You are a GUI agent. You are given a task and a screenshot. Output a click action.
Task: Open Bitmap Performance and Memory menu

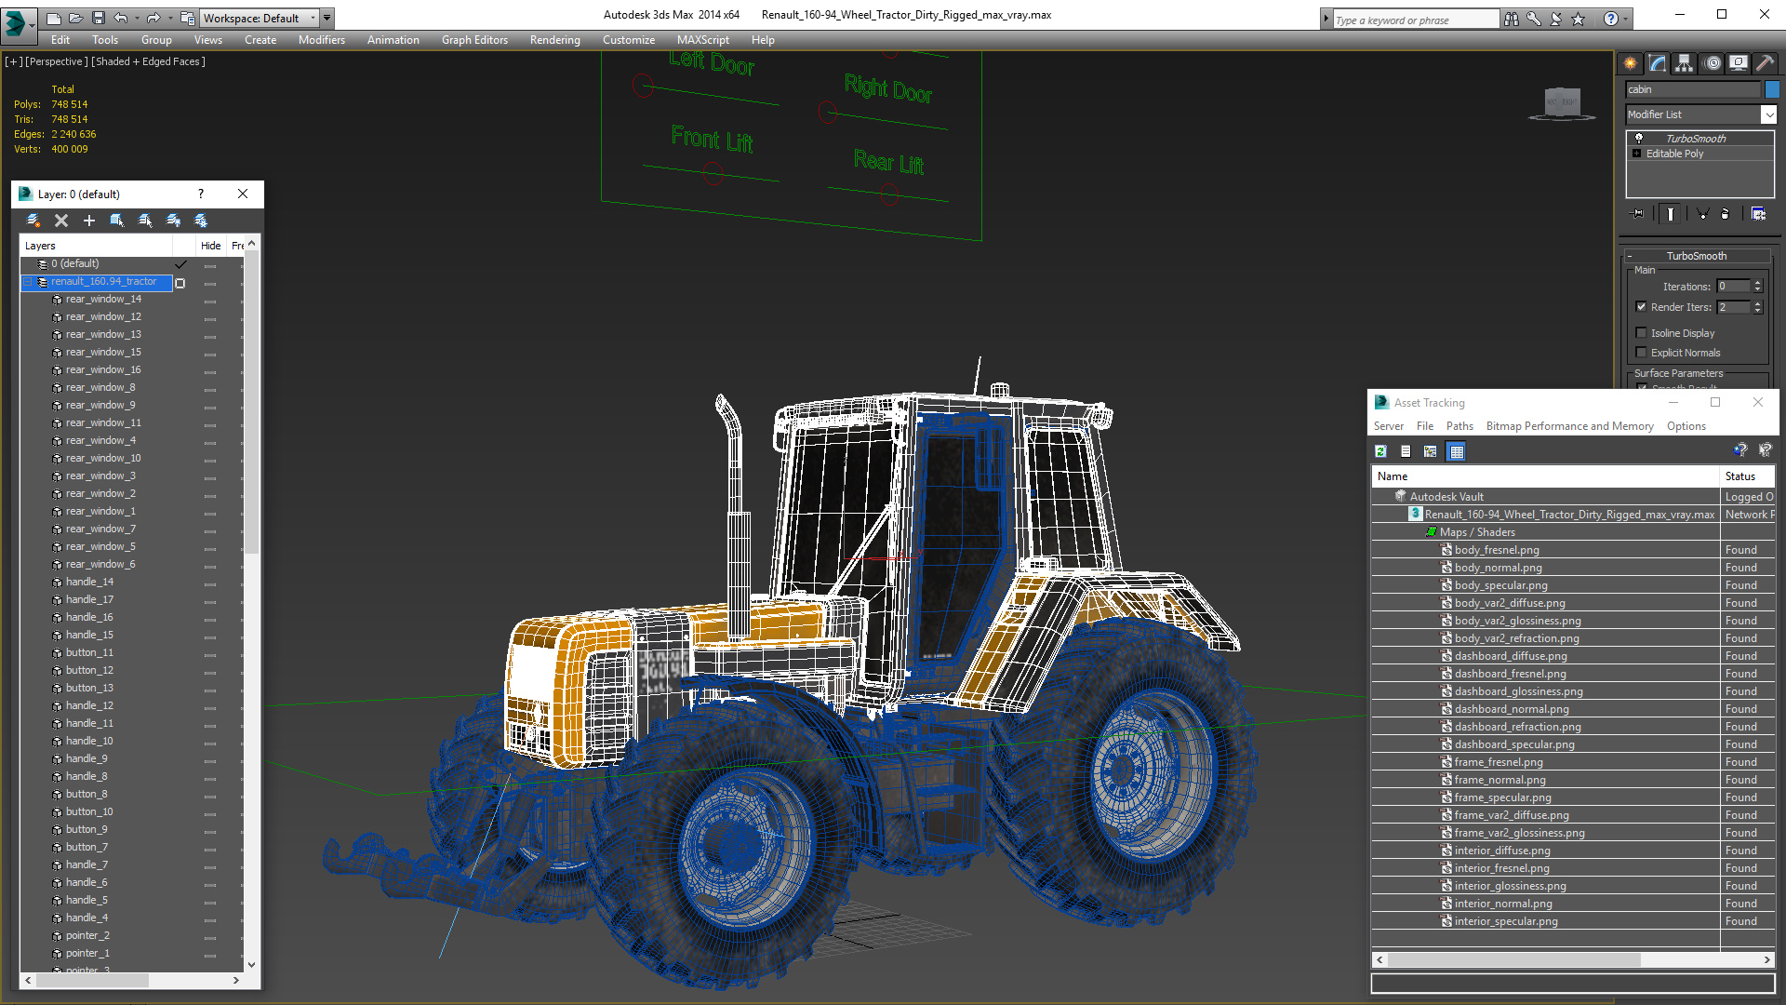point(1569,426)
